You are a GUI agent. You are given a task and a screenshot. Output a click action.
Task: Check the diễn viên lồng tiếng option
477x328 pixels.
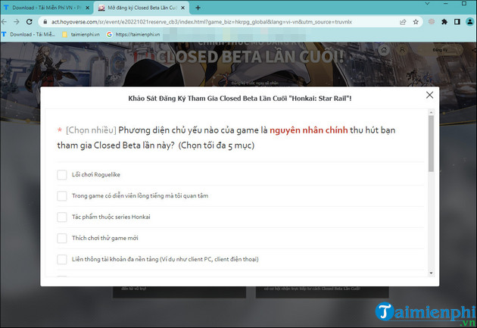pos(62,195)
